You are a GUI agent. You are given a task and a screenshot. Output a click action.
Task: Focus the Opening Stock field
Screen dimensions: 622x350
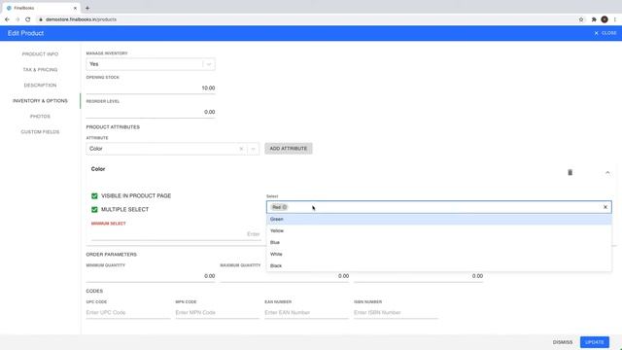click(151, 88)
